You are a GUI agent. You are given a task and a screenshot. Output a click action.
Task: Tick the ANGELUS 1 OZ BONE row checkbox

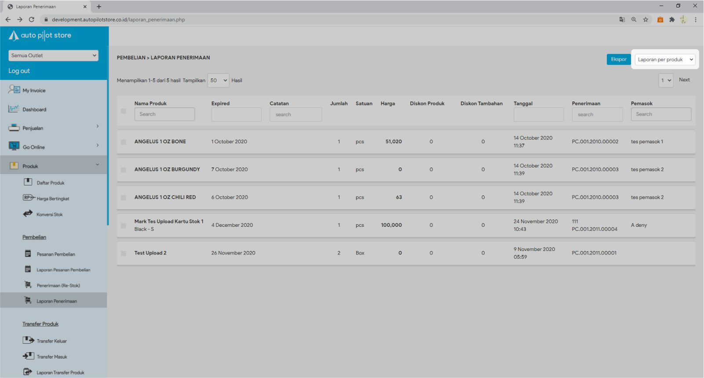click(x=124, y=142)
